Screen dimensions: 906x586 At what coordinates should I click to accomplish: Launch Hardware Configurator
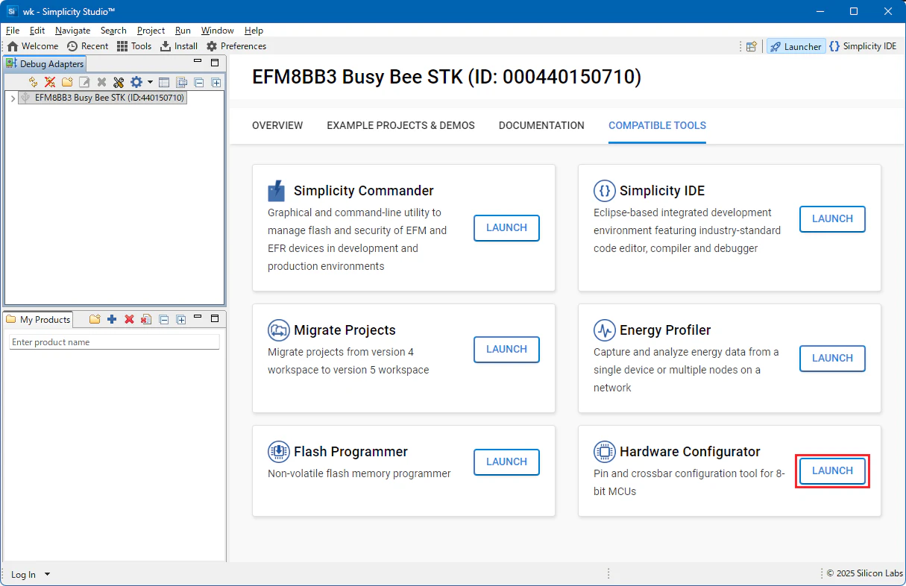point(832,471)
